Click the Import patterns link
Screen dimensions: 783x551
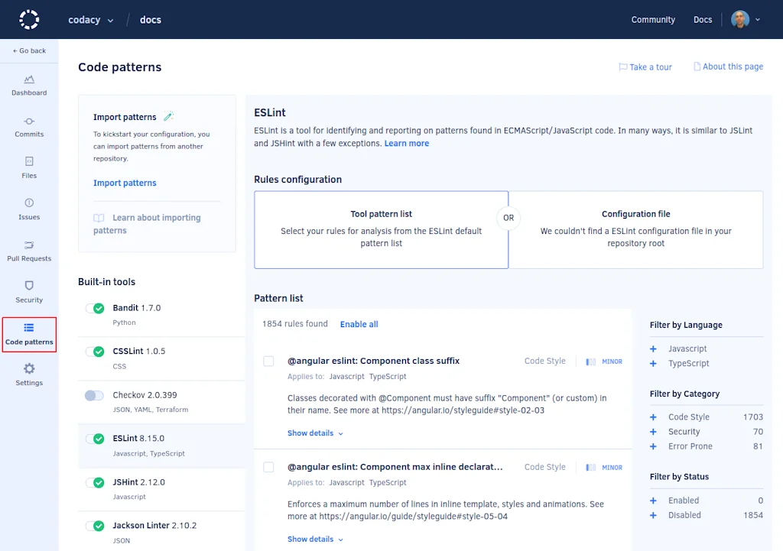click(125, 183)
